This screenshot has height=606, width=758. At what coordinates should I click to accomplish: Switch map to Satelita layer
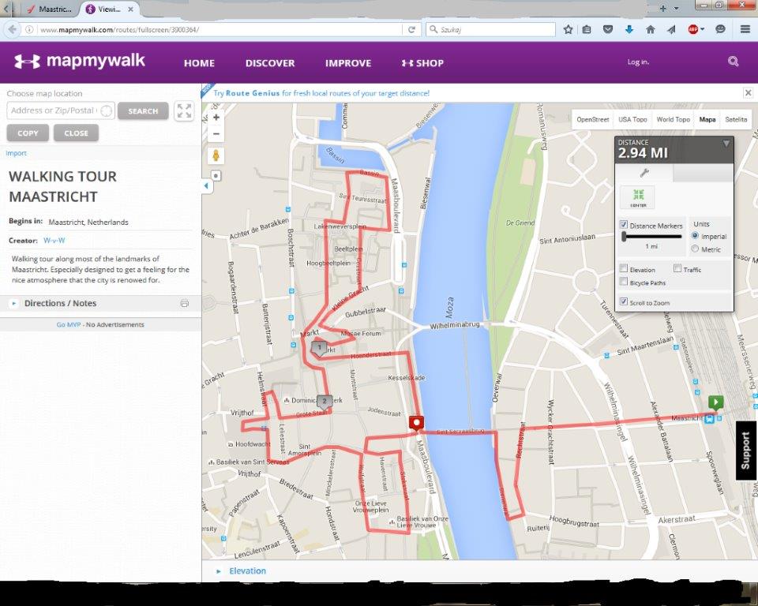click(x=736, y=119)
